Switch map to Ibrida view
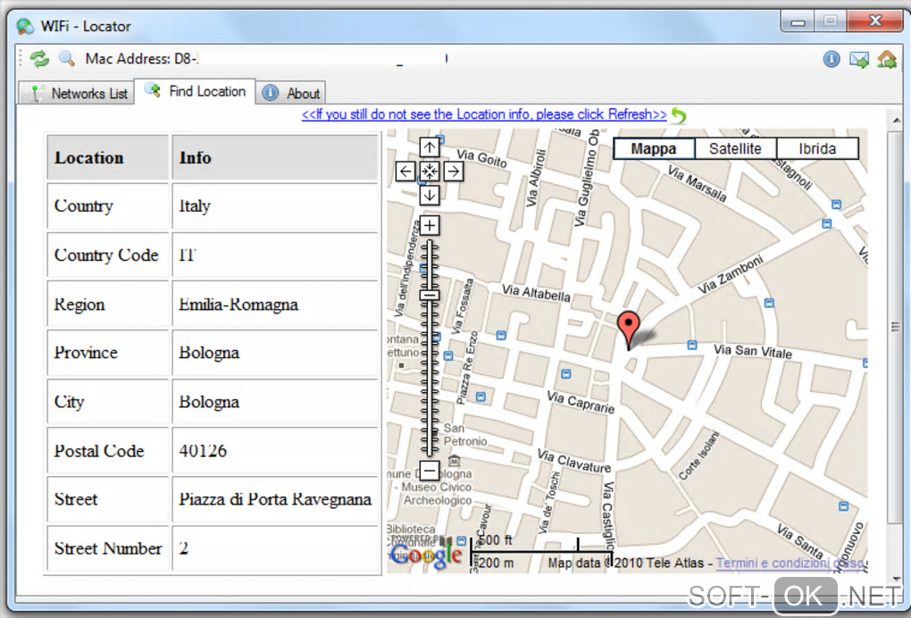This screenshot has height=618, width=911. pyautogui.click(x=817, y=149)
